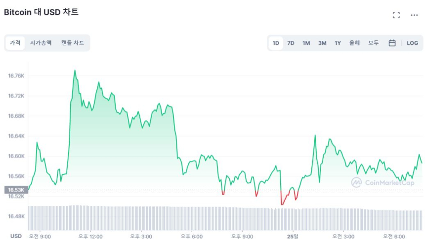Click the Bitcoin 대 USD 차트 title
The width and height of the screenshot is (425, 240).
41,12
